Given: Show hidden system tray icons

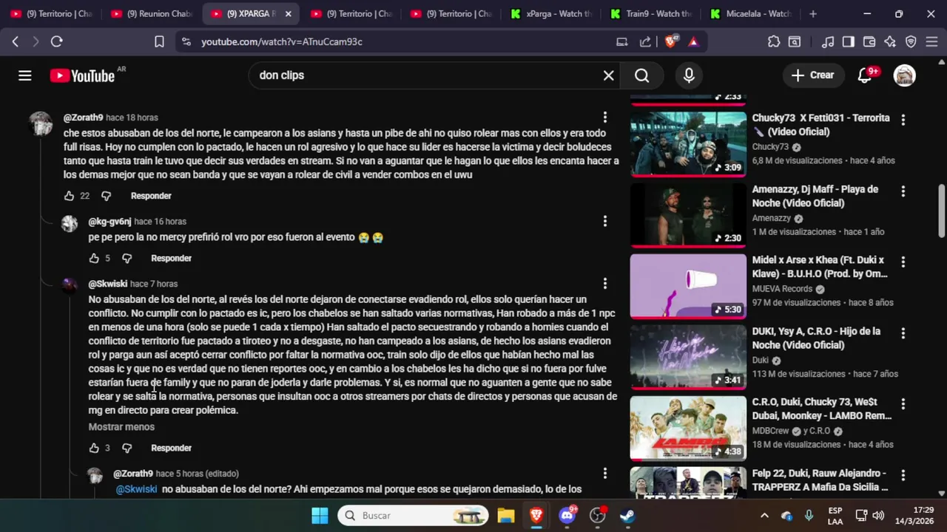Looking at the screenshot, I should [x=764, y=516].
